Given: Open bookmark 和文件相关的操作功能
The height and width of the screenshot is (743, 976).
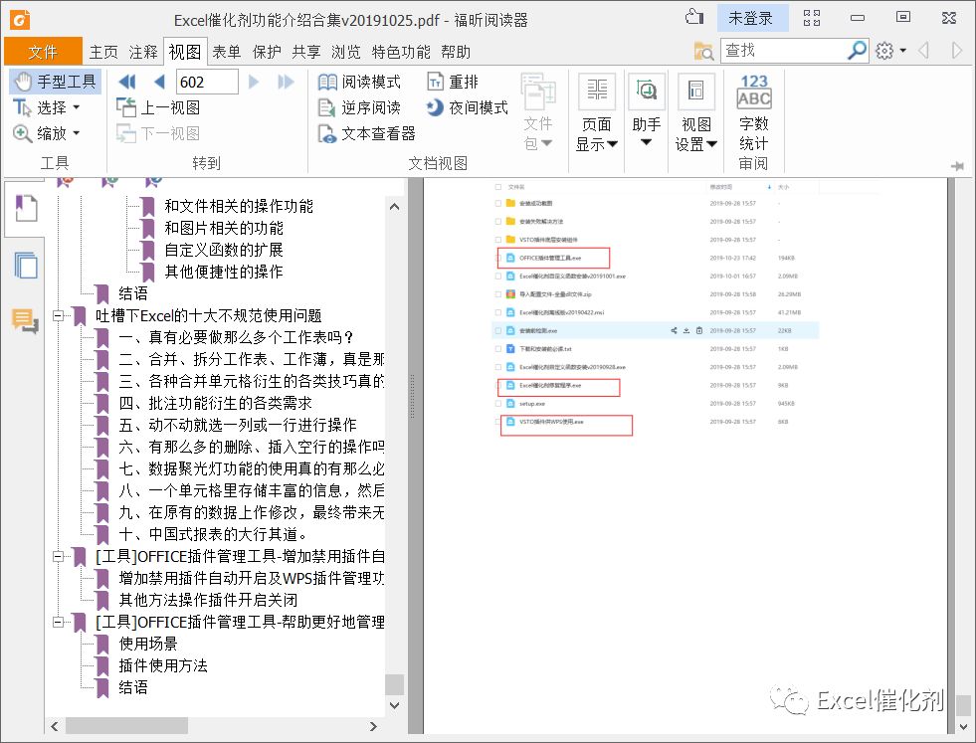Looking at the screenshot, I should [239, 206].
